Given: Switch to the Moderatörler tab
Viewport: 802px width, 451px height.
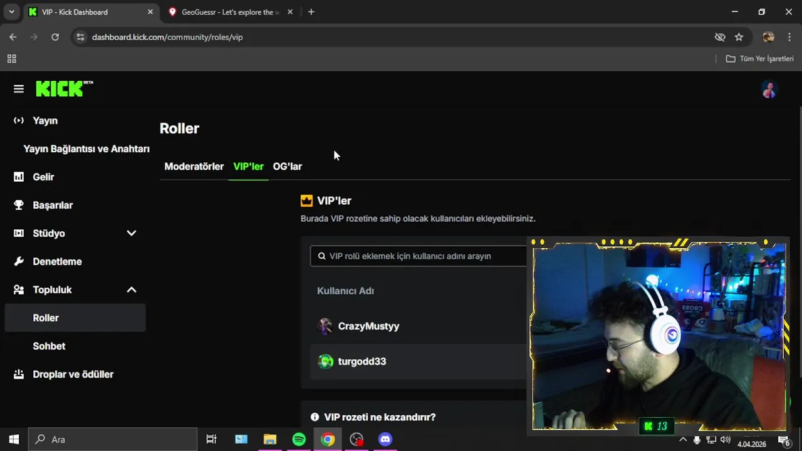Looking at the screenshot, I should (194, 166).
